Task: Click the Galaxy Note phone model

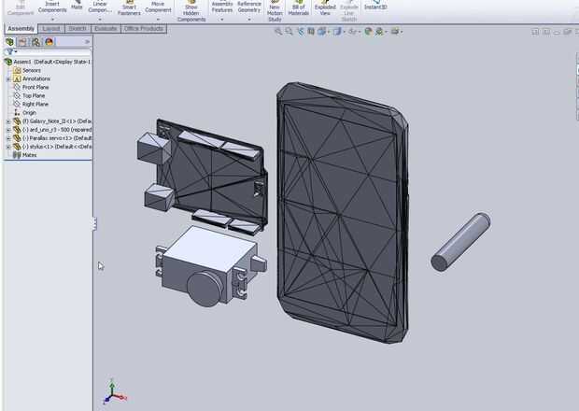Action: coord(343,212)
